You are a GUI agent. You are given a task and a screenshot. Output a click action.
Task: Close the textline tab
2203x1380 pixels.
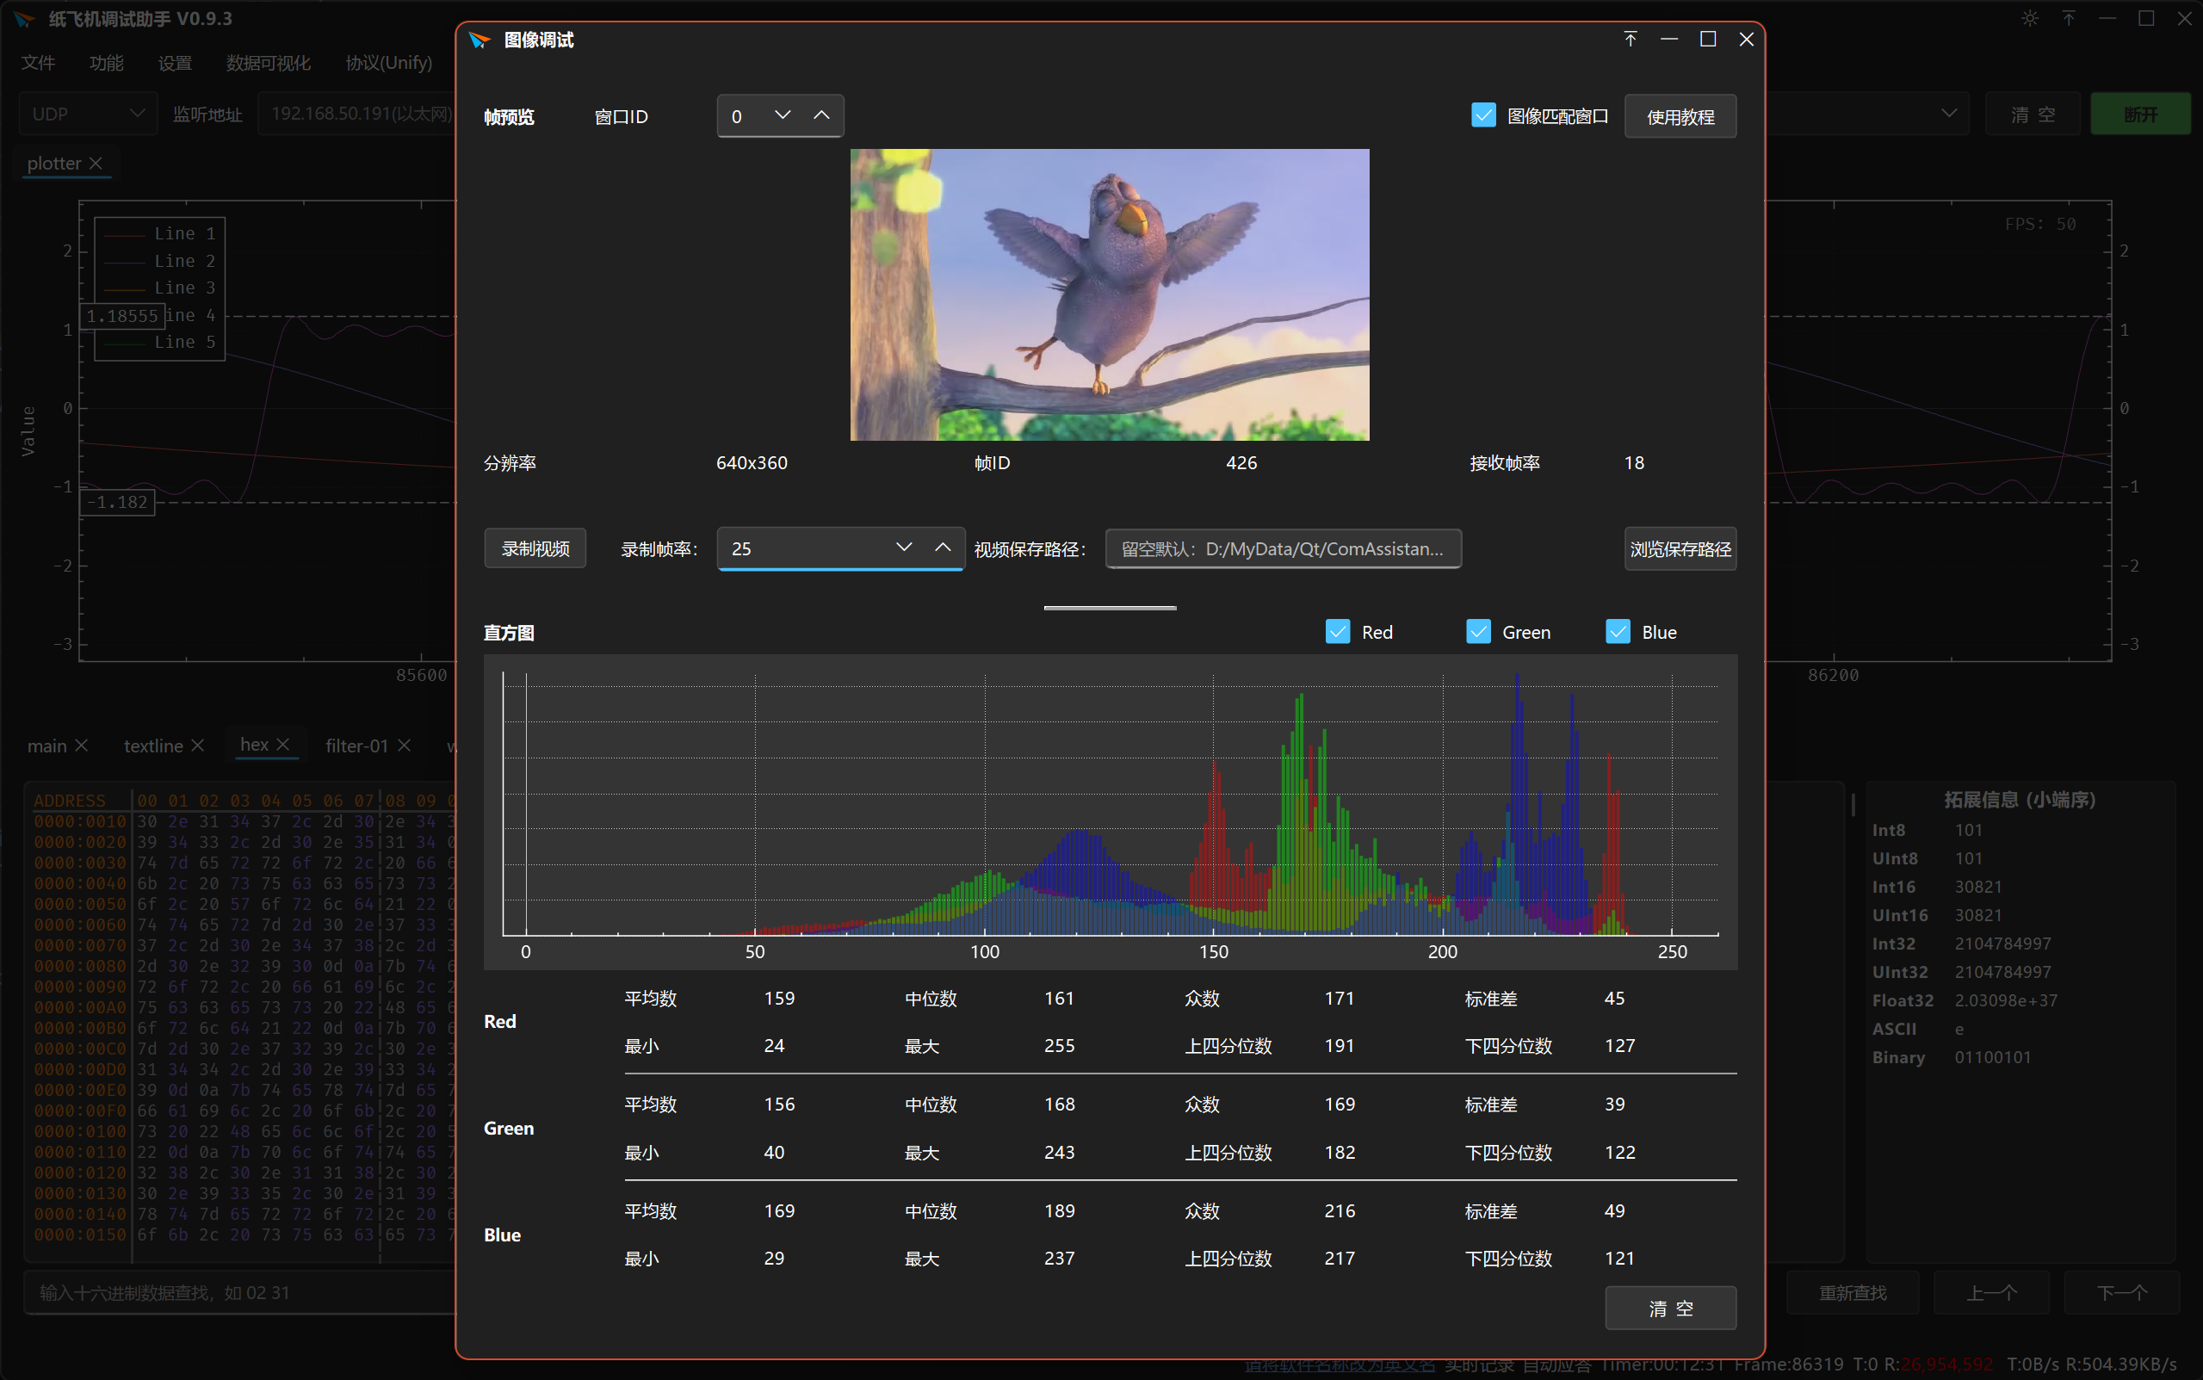tap(197, 746)
